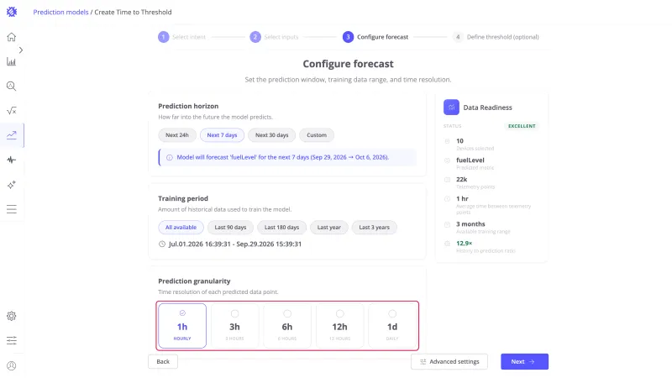The width and height of the screenshot is (672, 378).
Task: Click the Back button
Action: click(x=163, y=362)
